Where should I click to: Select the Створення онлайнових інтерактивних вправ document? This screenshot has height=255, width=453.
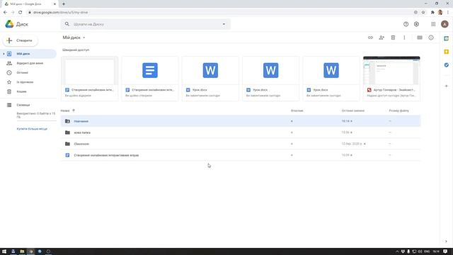click(241, 155)
